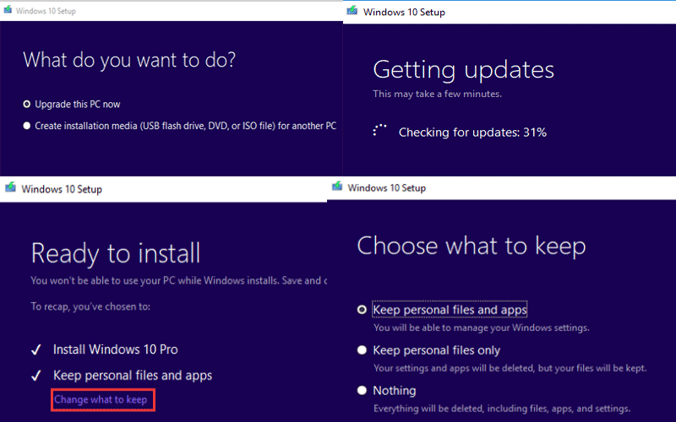676x422 pixels.
Task: Click 'Keep personal files and apps' text in Ready to install
Action: (x=133, y=376)
